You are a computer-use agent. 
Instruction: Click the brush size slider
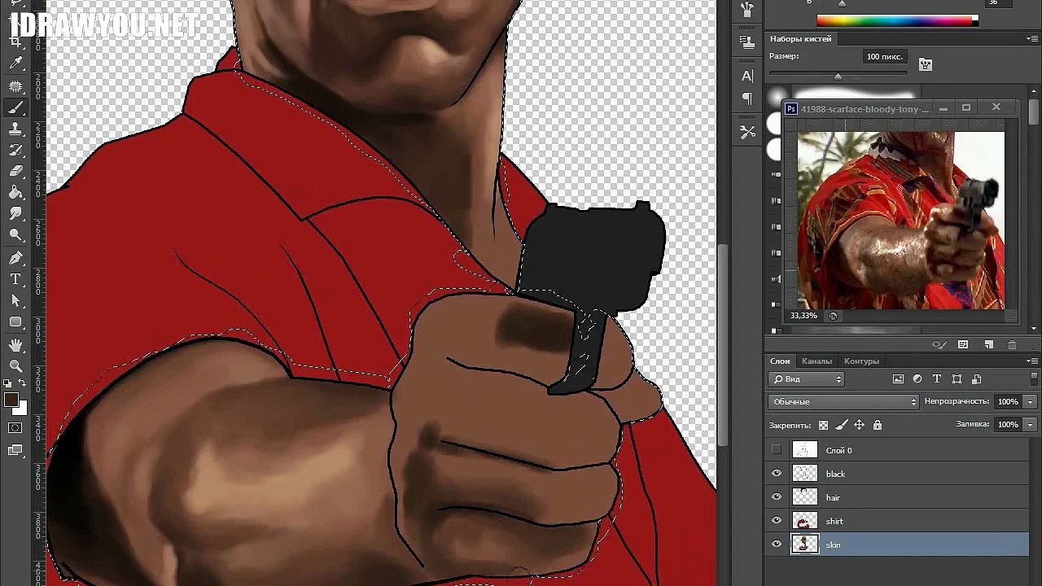(838, 76)
